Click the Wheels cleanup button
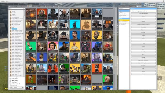 pyautogui.click(x=143, y=74)
